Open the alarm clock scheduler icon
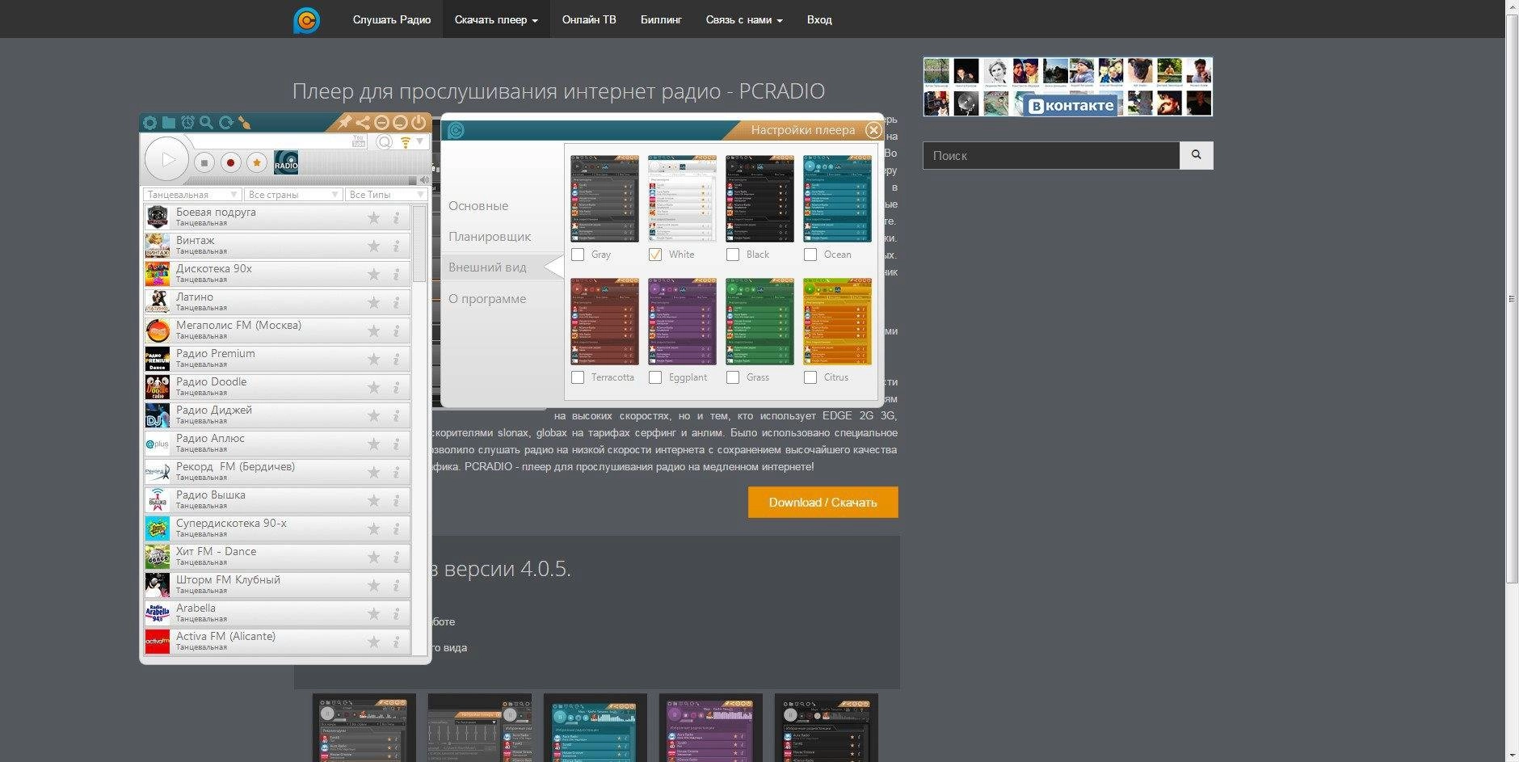Screen dimensions: 1519x762 coord(187,123)
